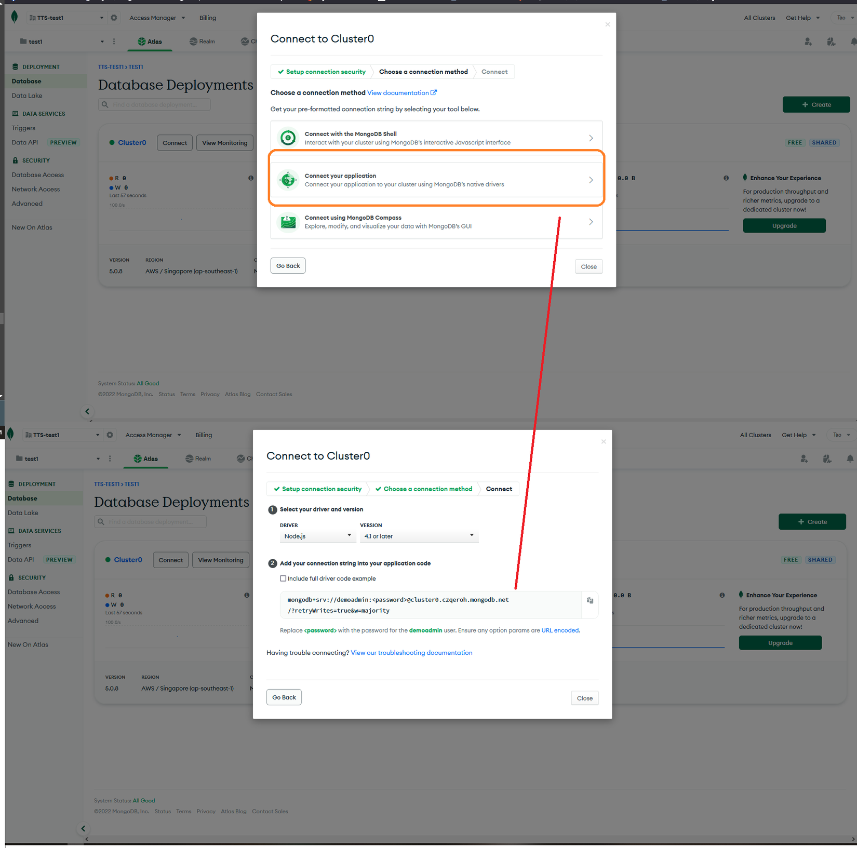Collapse the sidebar in upper screenshot
This screenshot has height=848, width=857.
(x=87, y=412)
